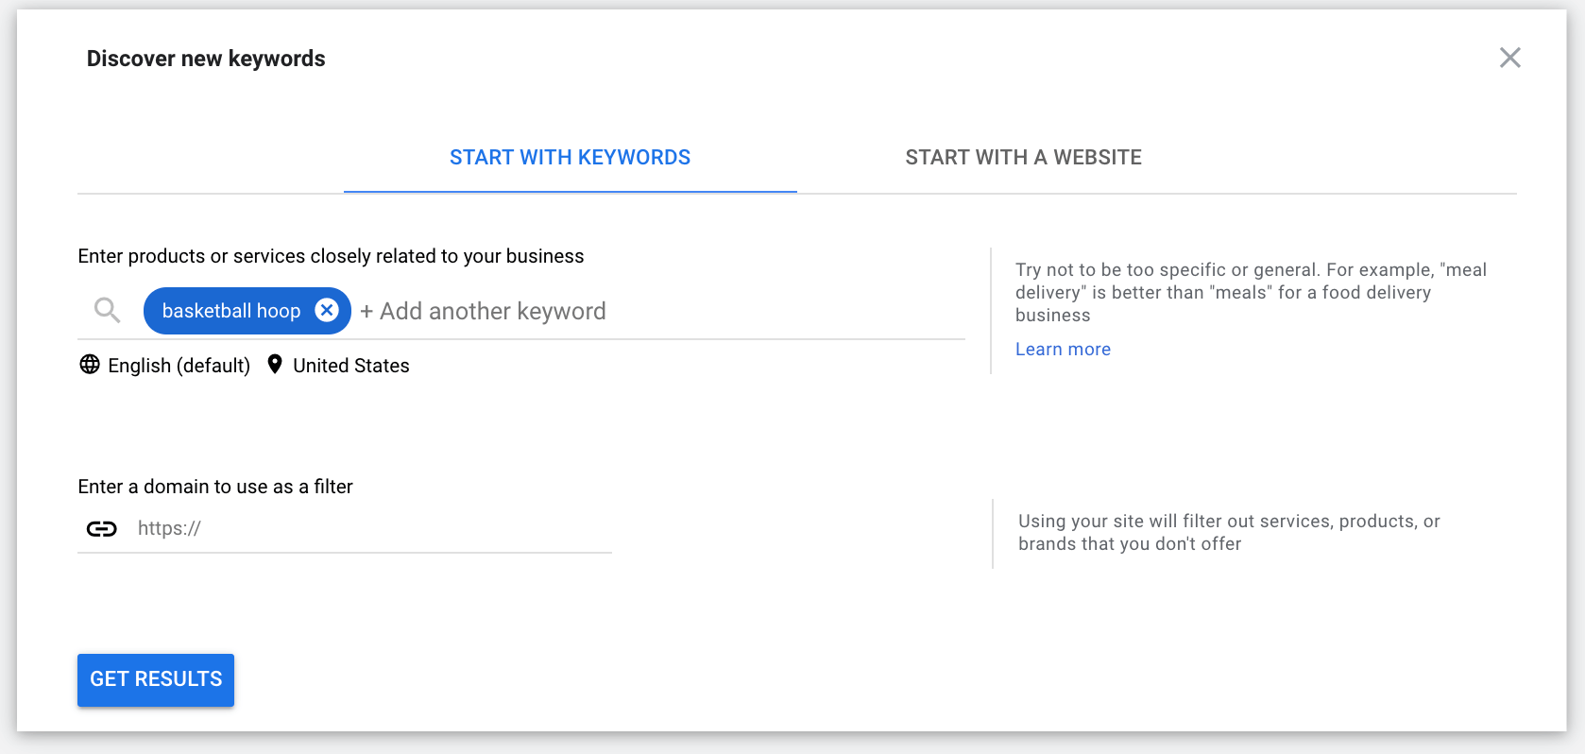
Task: Click the link chain icon
Action: pyautogui.click(x=102, y=529)
